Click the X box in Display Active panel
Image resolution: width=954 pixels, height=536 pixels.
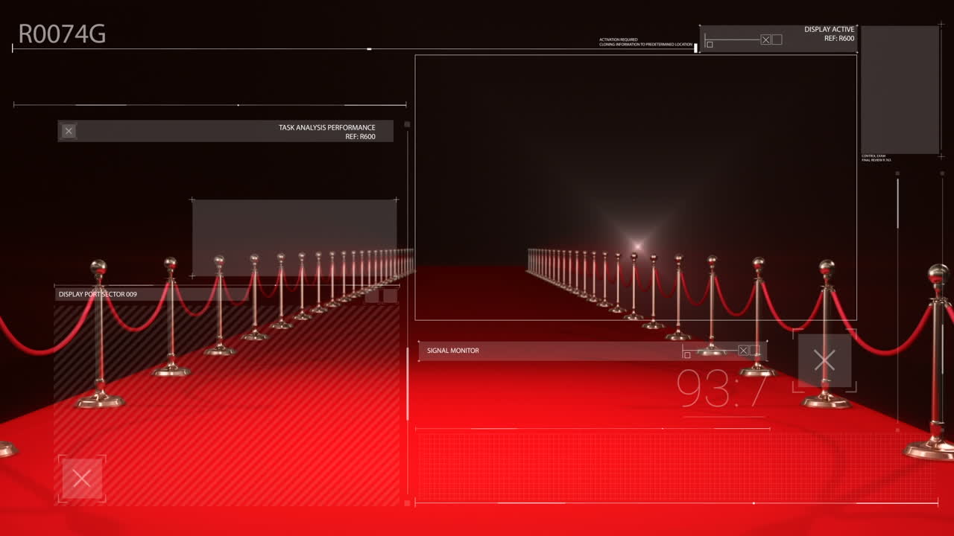(765, 39)
